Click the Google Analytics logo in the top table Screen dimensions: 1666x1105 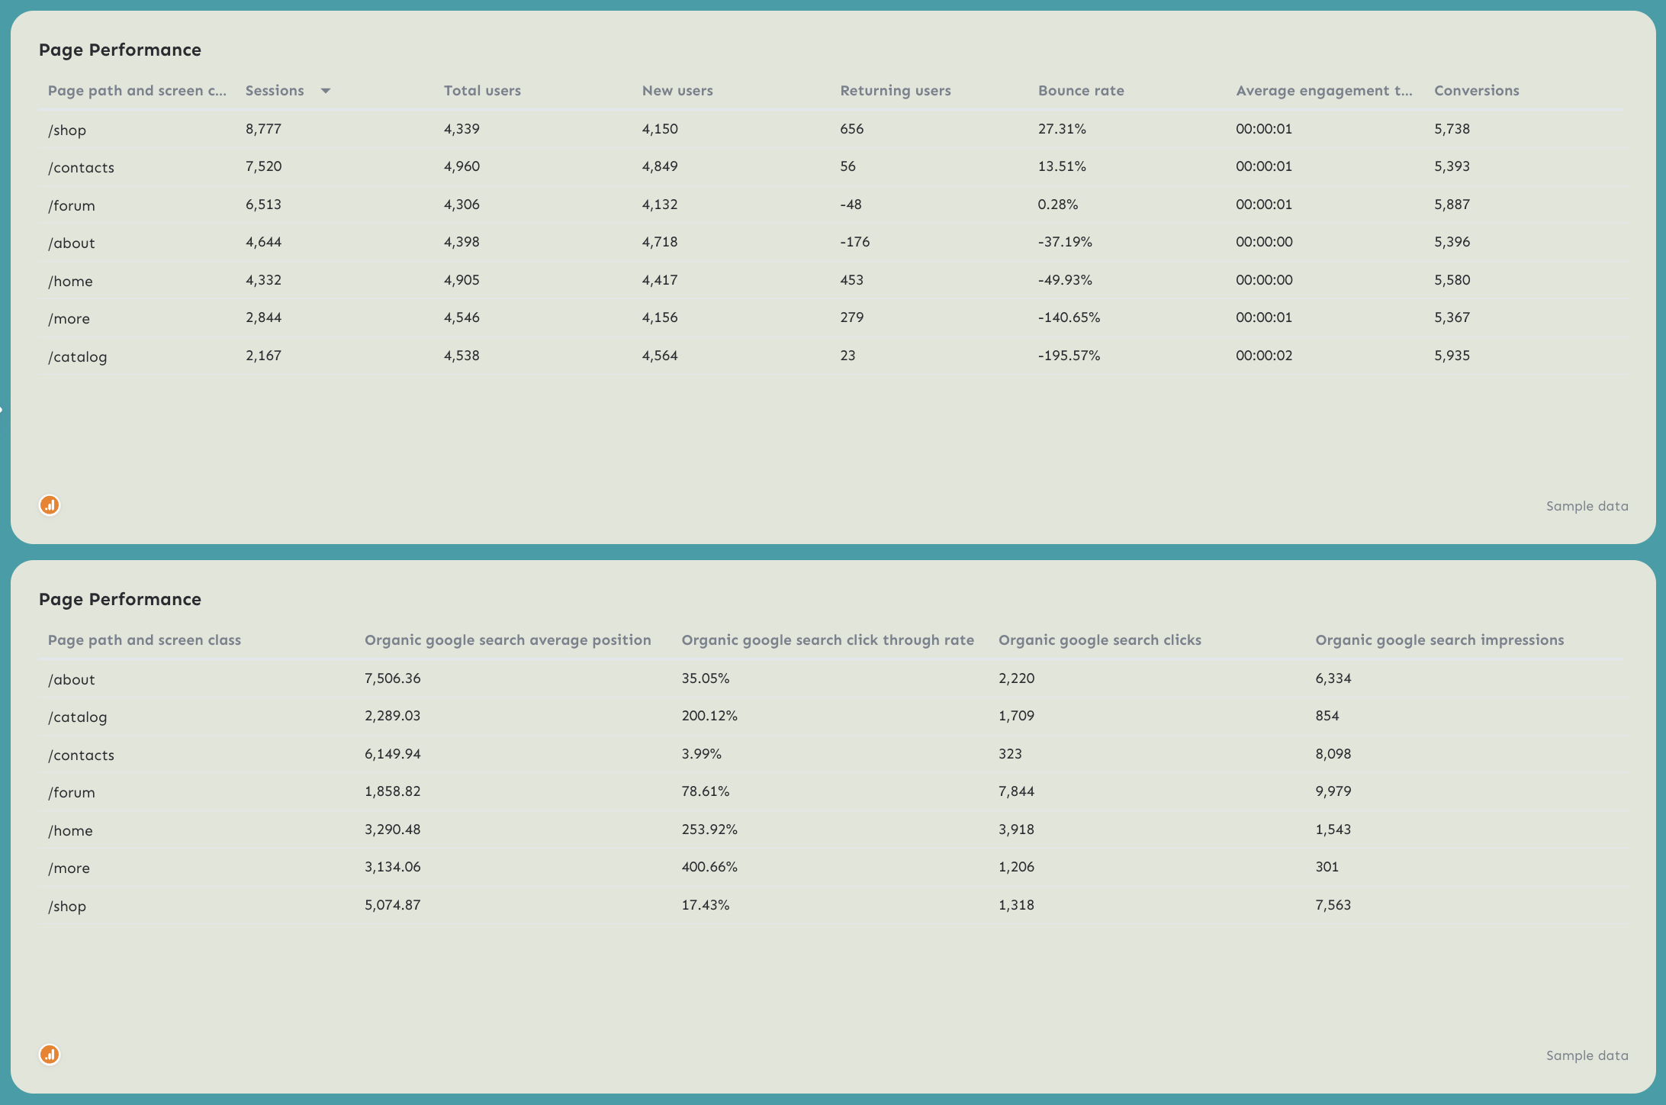[x=49, y=505]
